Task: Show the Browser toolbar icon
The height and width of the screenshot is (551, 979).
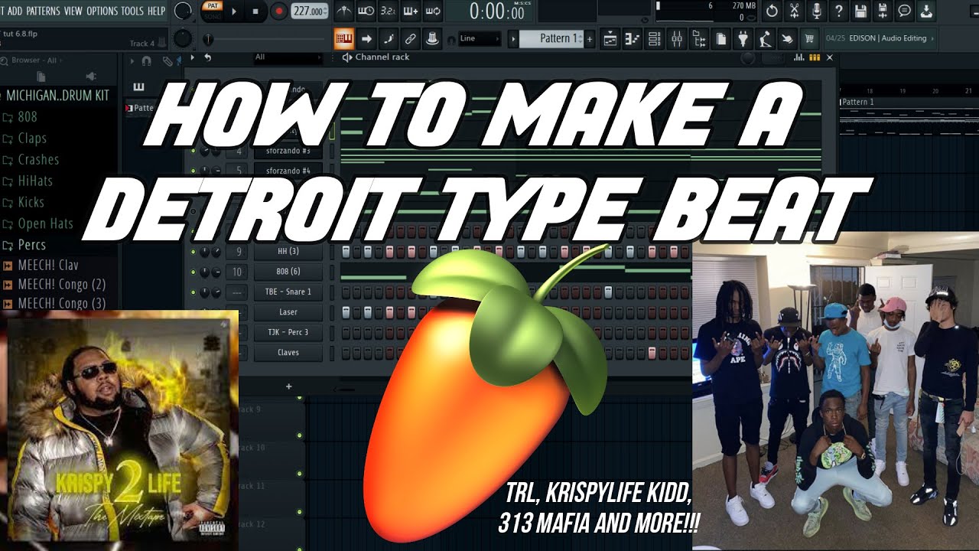Action: pos(699,38)
